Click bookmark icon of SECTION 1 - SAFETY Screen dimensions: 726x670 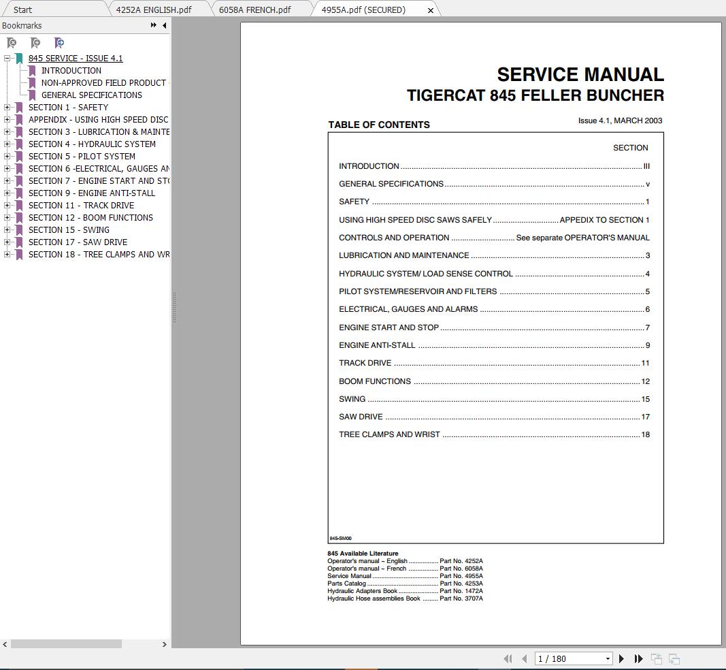coord(19,108)
